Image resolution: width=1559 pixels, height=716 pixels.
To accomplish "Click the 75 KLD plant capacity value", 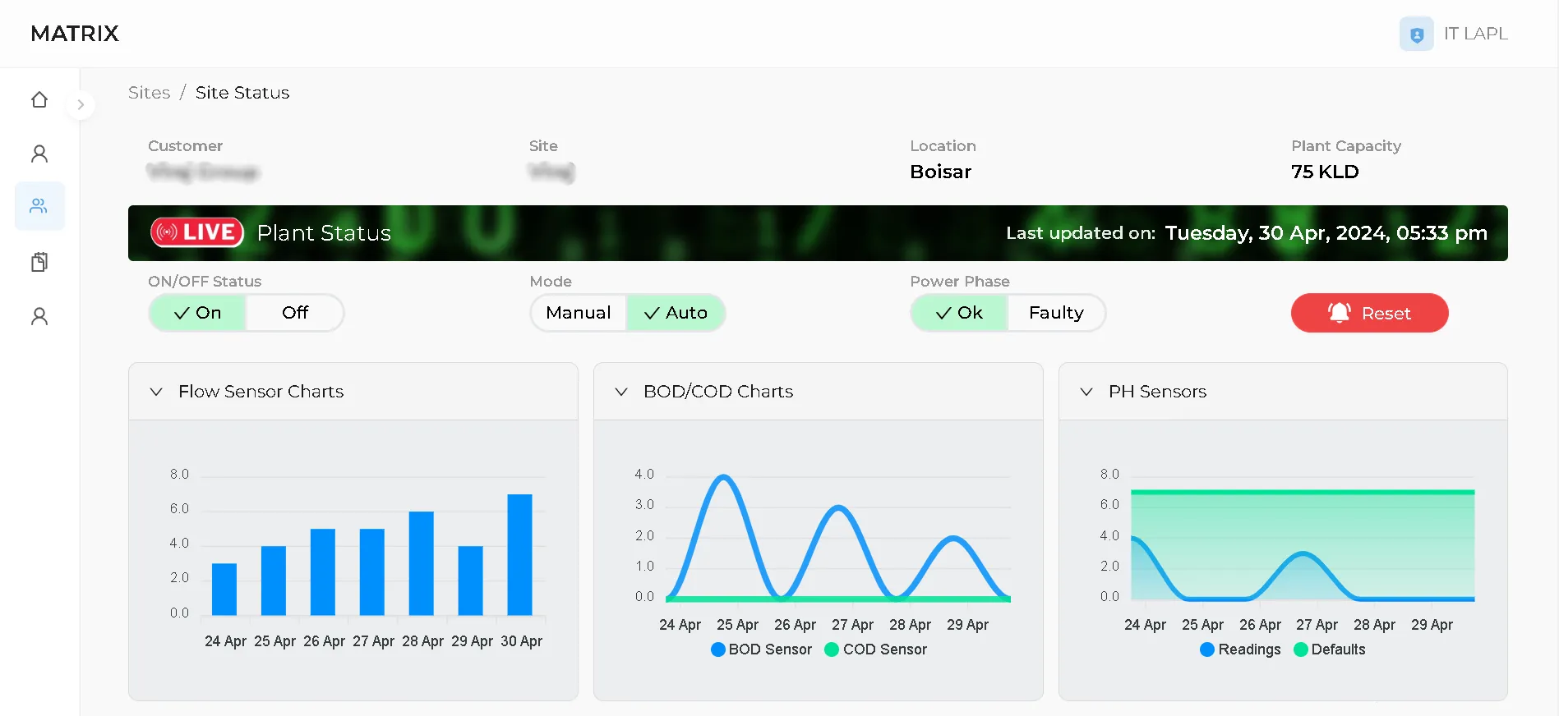I will pyautogui.click(x=1325, y=172).
